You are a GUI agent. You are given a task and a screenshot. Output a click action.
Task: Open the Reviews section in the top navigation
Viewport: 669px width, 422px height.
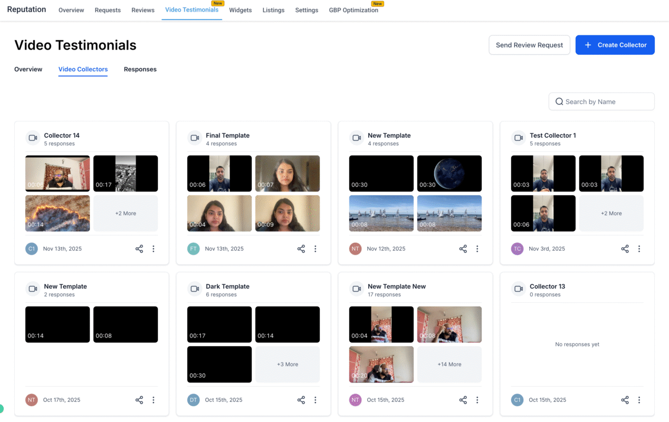pyautogui.click(x=142, y=9)
